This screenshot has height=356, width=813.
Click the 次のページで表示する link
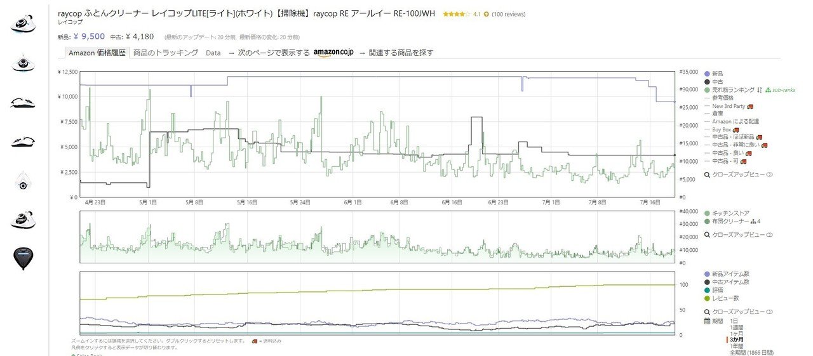pyautogui.click(x=274, y=53)
